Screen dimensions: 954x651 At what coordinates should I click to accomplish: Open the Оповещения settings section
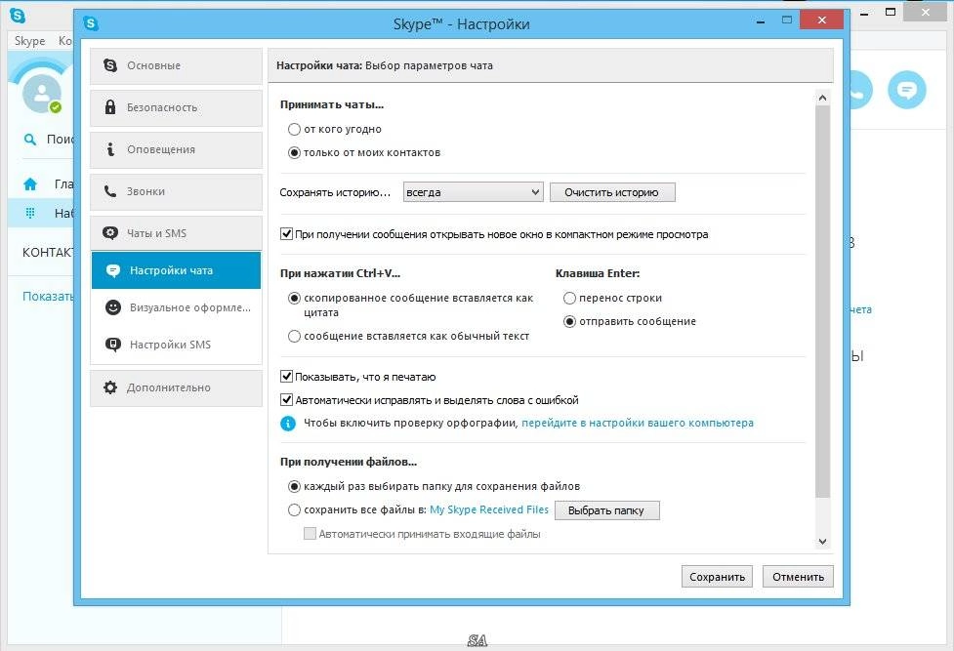[176, 149]
